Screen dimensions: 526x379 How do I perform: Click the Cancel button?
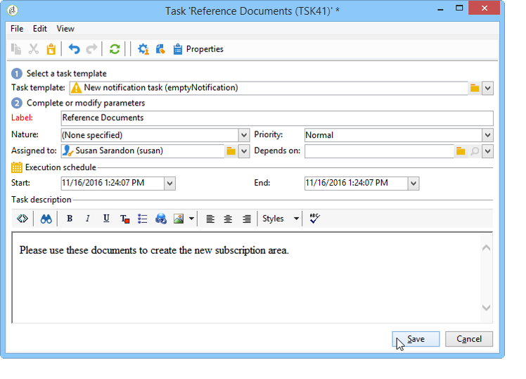pos(469,339)
